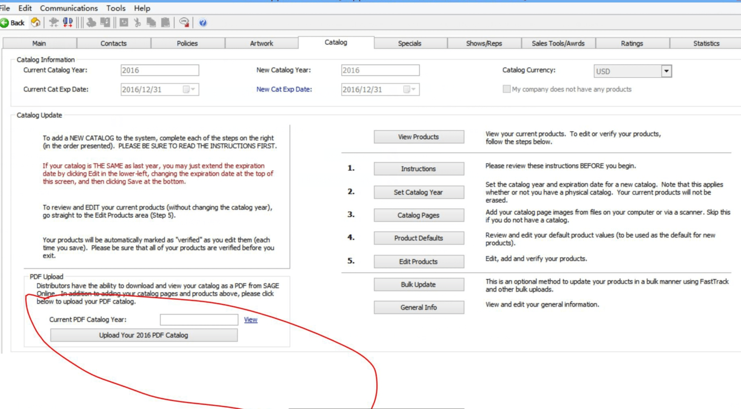Click the Current PDF Catalog Year field
This screenshot has width=741, height=409.
199,319
